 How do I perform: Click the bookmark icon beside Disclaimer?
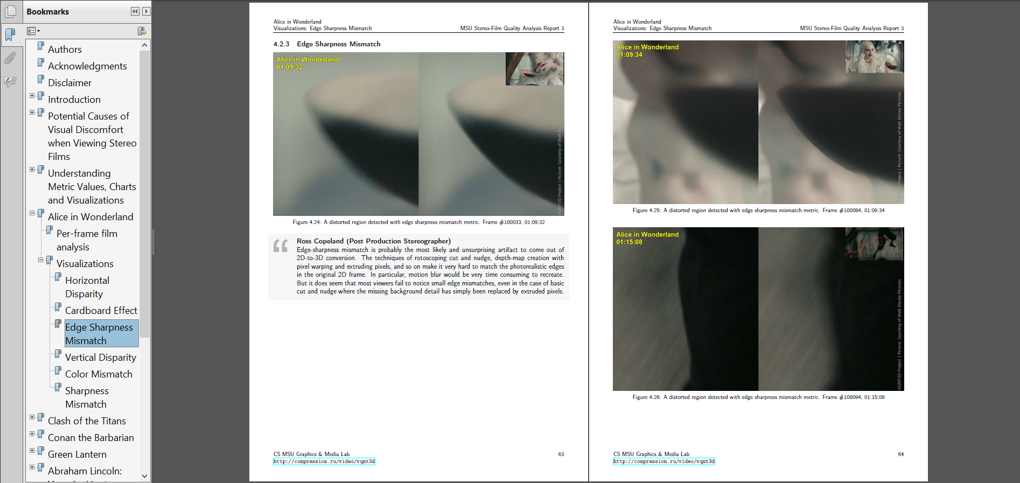pos(41,80)
